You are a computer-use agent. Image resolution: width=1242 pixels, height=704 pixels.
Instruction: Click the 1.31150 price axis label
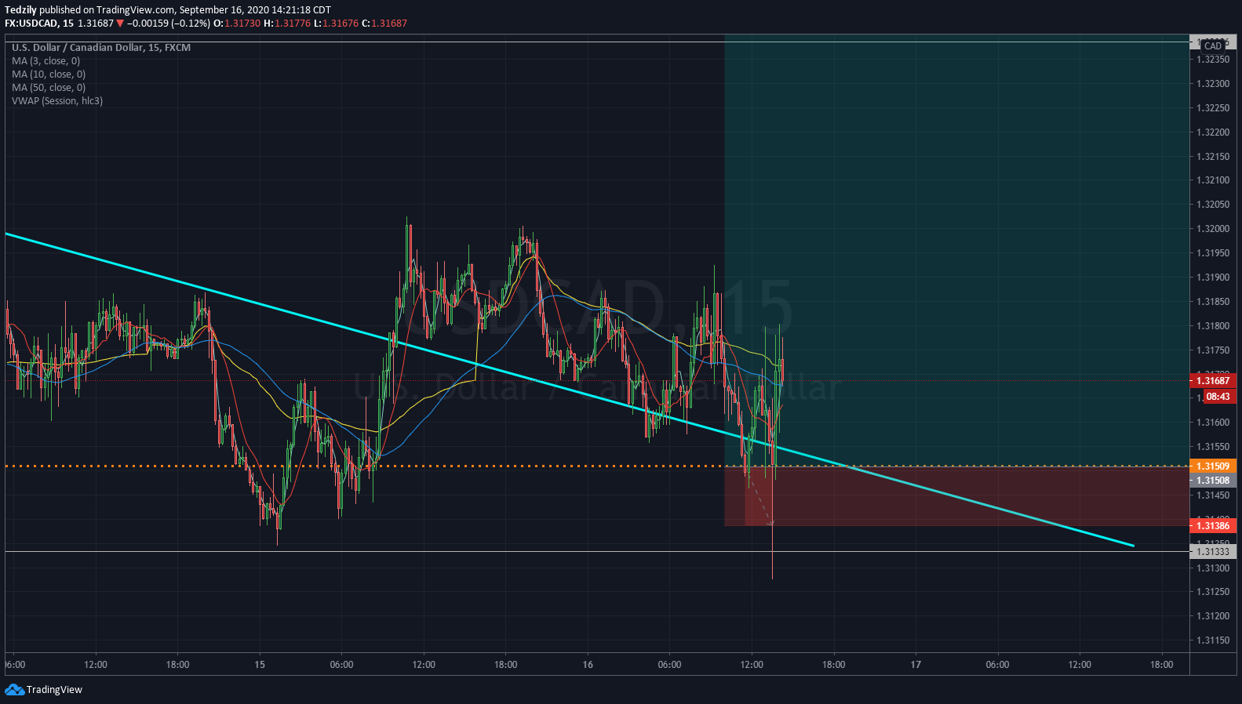pyautogui.click(x=1213, y=640)
